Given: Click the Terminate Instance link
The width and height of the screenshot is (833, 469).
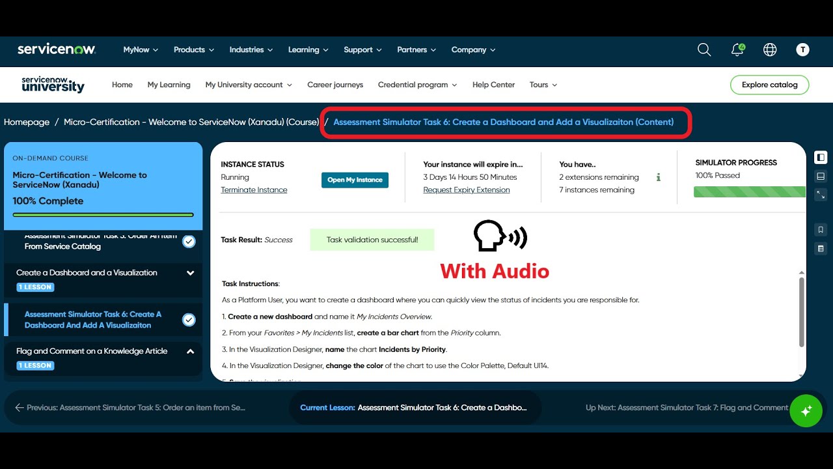Looking at the screenshot, I should pos(254,190).
